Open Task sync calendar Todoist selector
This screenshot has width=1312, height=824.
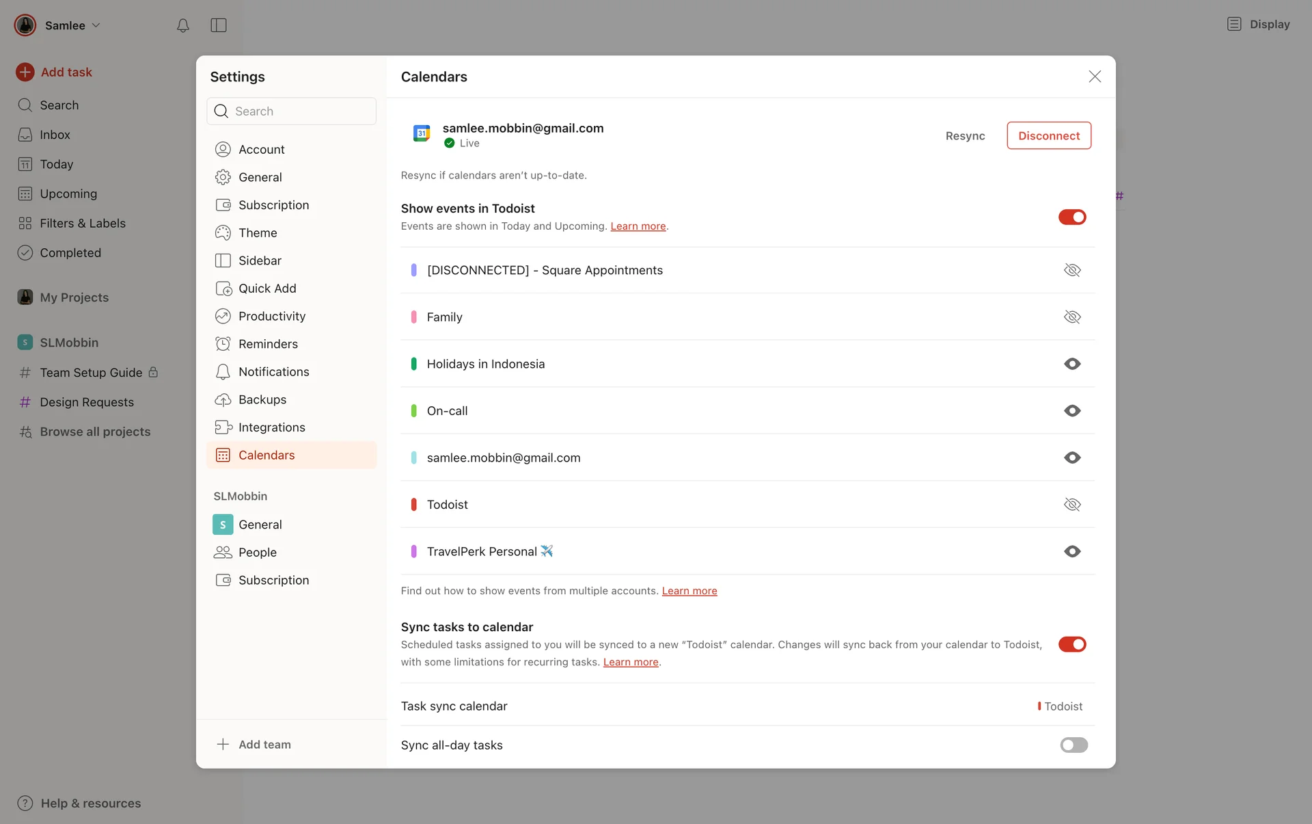pyautogui.click(x=1060, y=706)
